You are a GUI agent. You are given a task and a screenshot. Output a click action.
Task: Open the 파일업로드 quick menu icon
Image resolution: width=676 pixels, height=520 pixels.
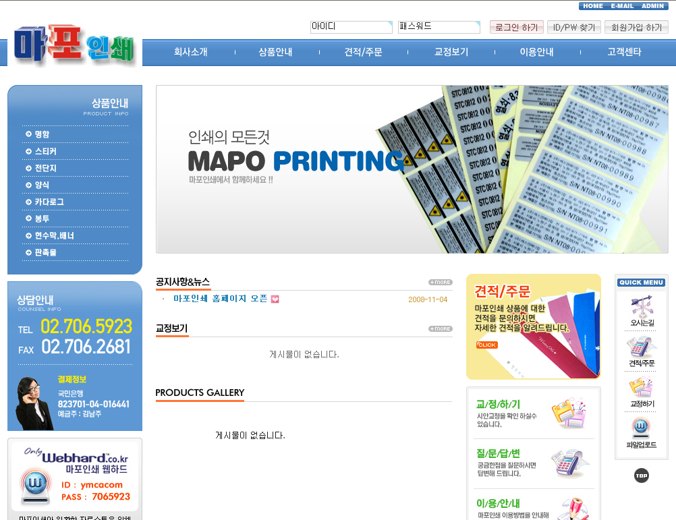pyautogui.click(x=642, y=432)
